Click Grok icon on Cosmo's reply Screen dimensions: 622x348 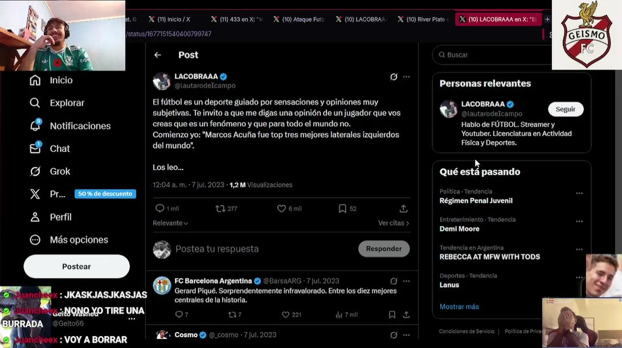pyautogui.click(x=394, y=335)
